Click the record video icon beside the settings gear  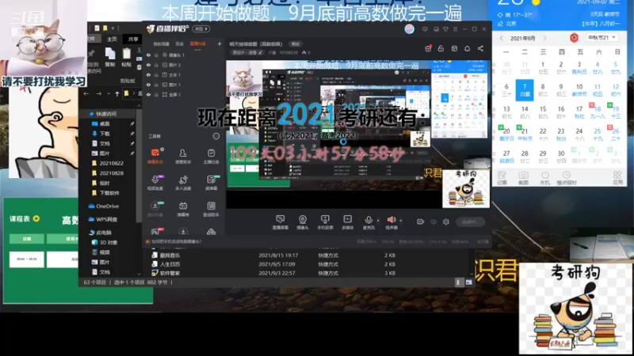[x=421, y=222]
